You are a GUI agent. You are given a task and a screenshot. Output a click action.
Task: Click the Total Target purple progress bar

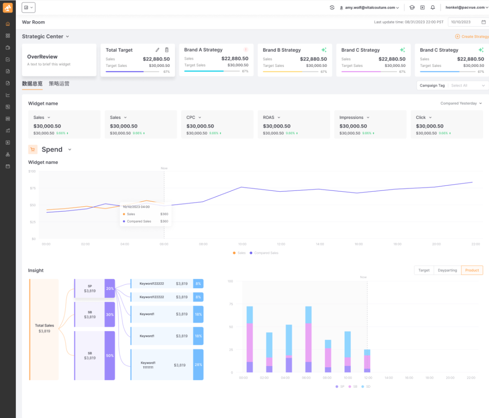coord(132,71)
